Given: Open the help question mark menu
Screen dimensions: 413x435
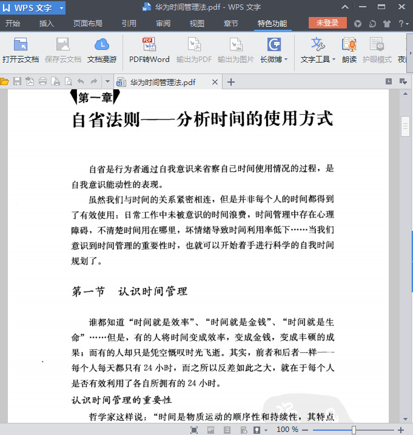Looking at the screenshot, I should (403, 24).
